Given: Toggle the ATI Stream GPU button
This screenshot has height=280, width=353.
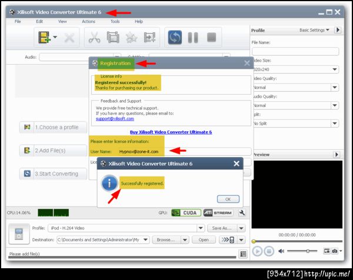Looking at the screenshot, I should pos(218,213).
